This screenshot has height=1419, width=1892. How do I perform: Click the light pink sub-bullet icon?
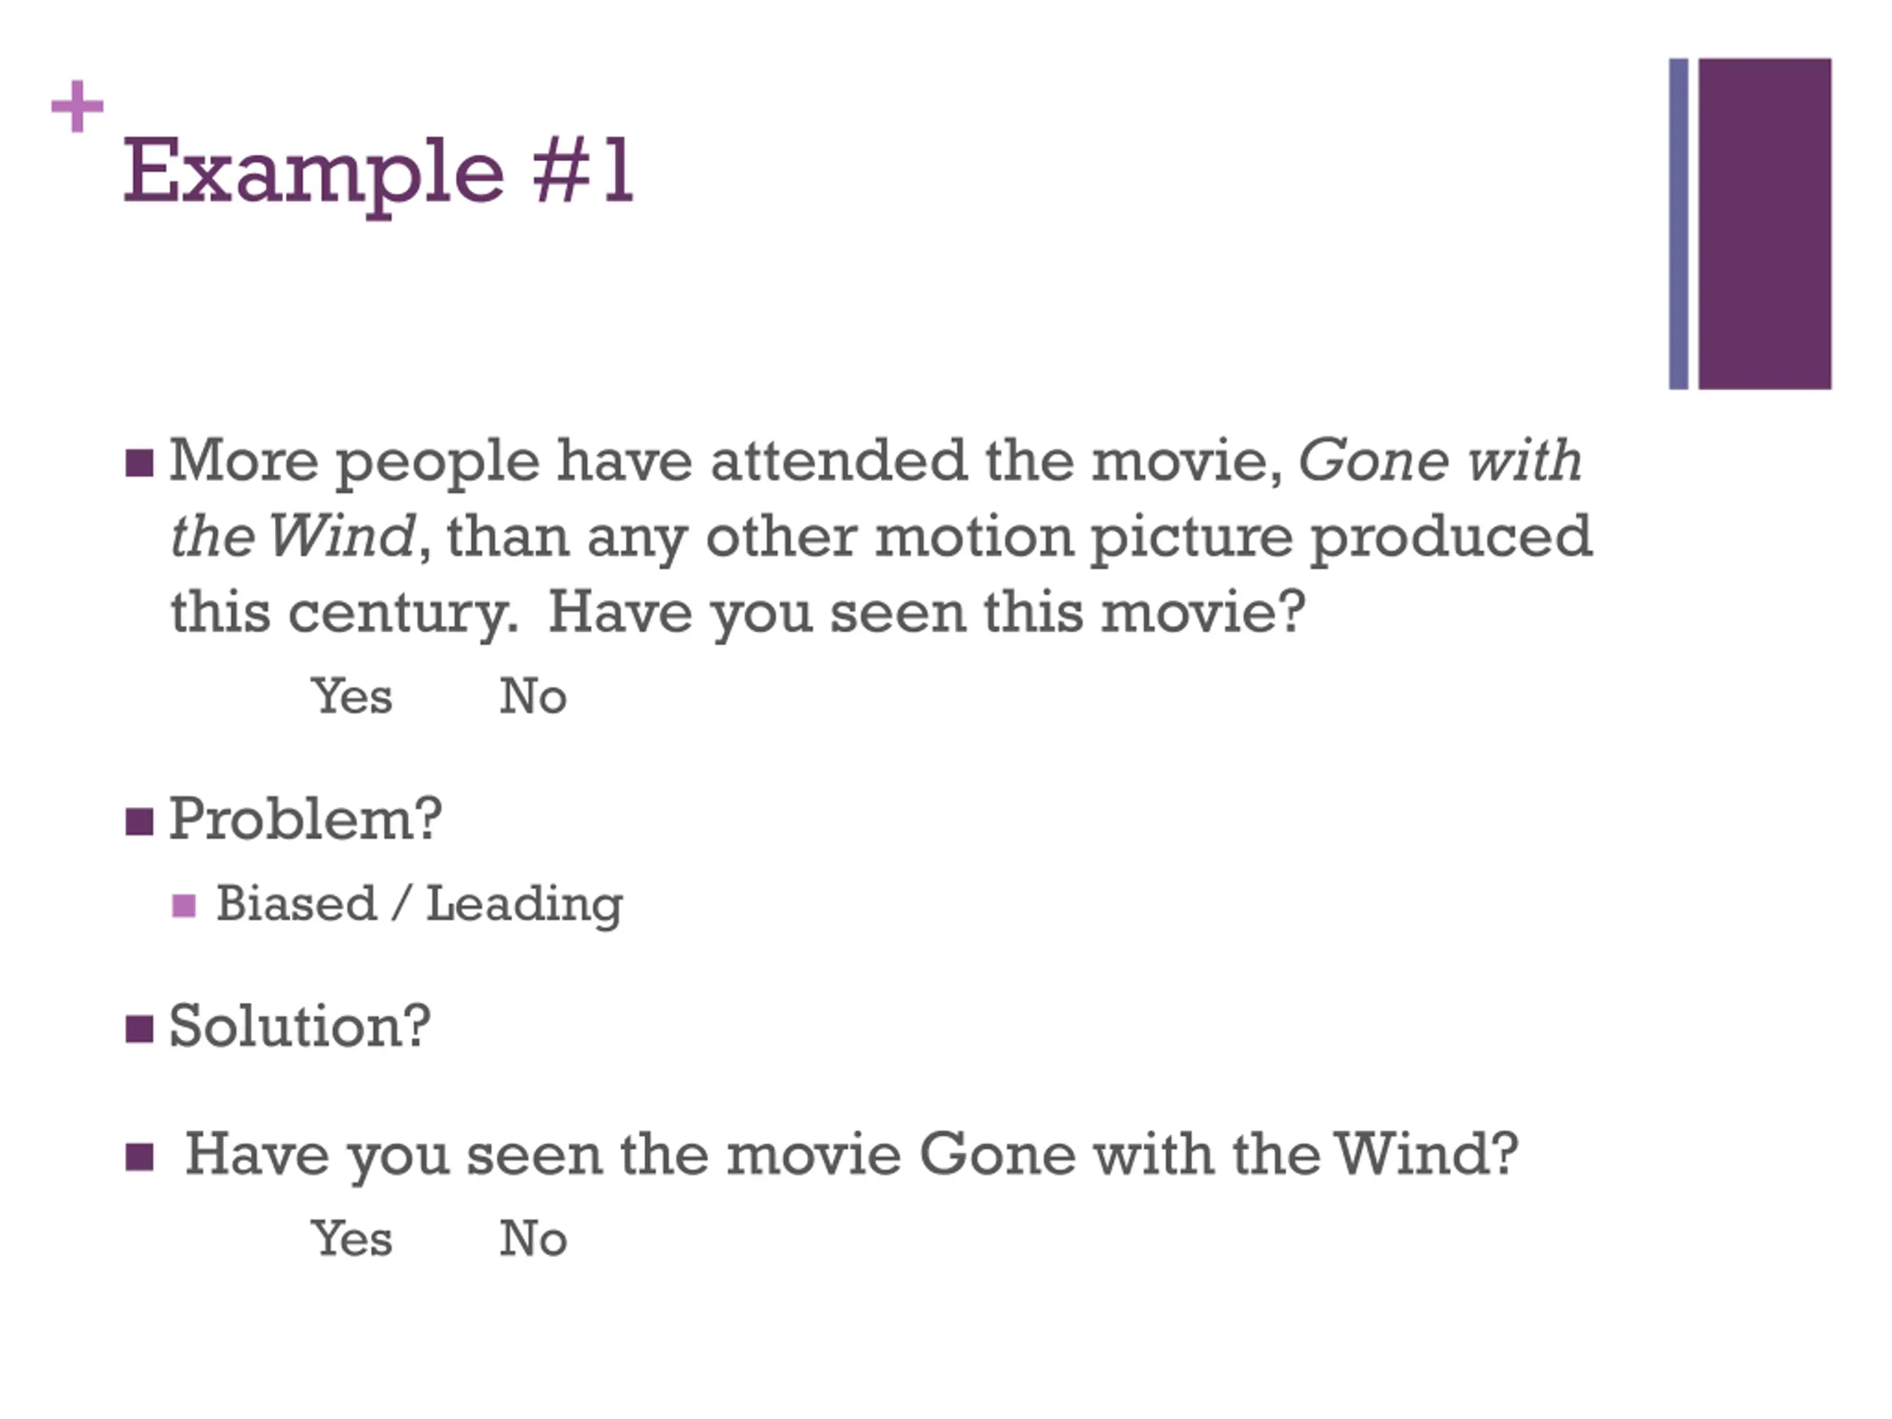pyautogui.click(x=184, y=905)
